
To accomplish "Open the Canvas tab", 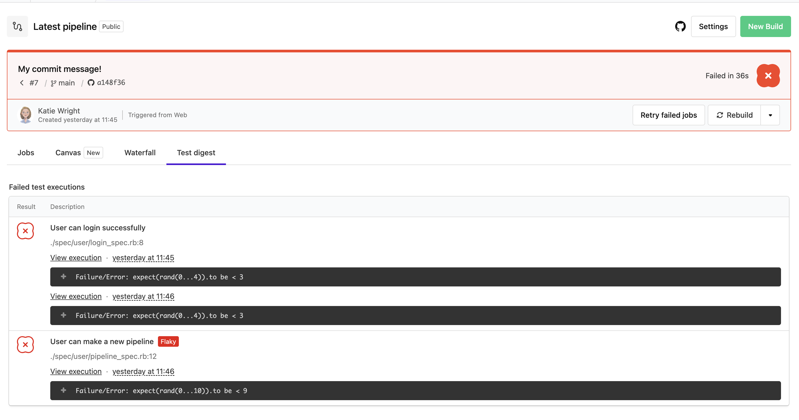I will 68,153.
